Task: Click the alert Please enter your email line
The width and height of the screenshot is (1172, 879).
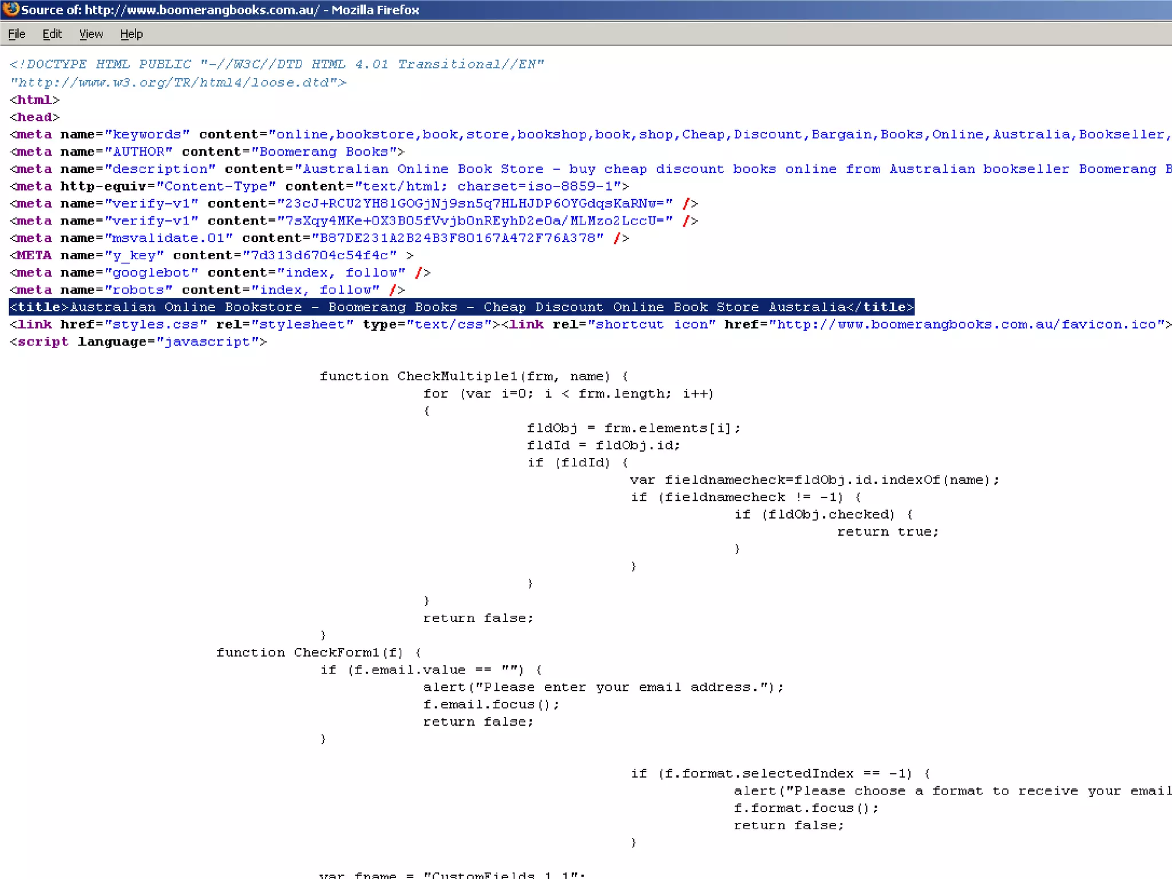Action: click(x=603, y=687)
